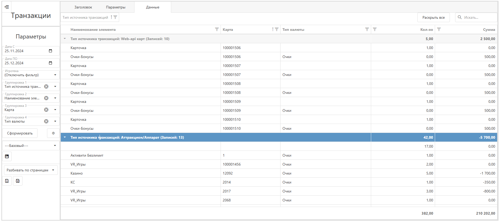499x222 pixels.
Task: Filter the Наименование элемента column
Action: click(x=217, y=29)
